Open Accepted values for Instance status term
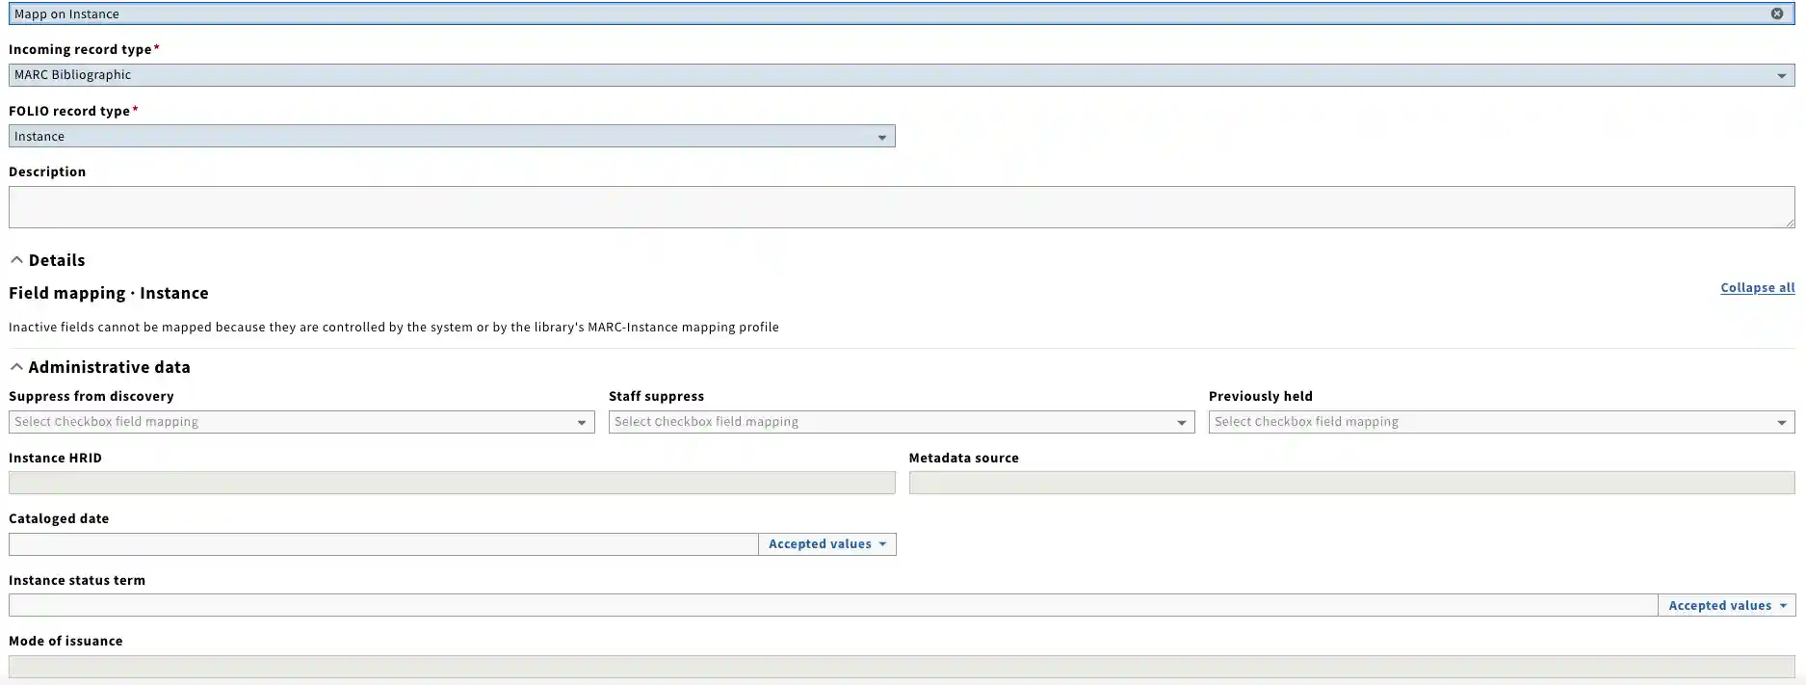1806x685 pixels. pyautogui.click(x=1727, y=605)
